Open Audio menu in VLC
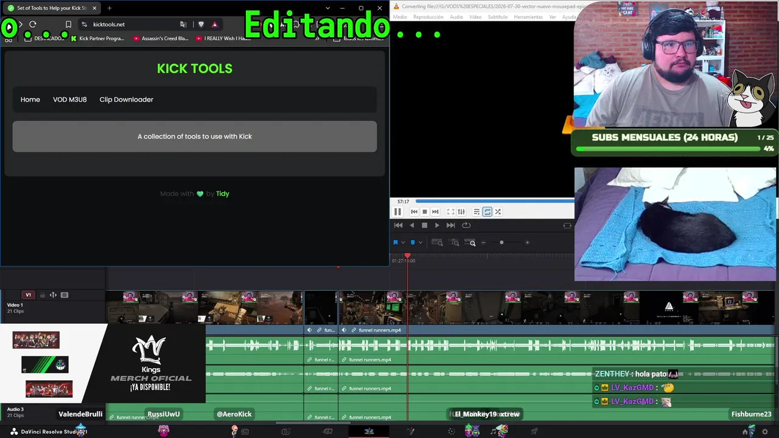The image size is (779, 438). pyautogui.click(x=456, y=17)
